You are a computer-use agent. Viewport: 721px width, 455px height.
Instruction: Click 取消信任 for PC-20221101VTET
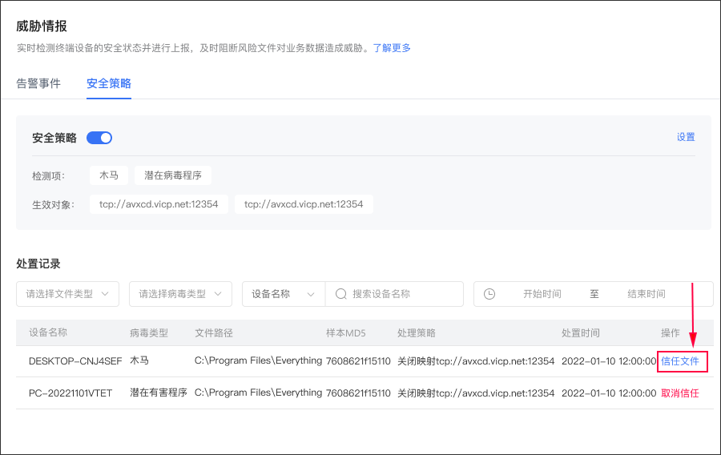pos(680,393)
